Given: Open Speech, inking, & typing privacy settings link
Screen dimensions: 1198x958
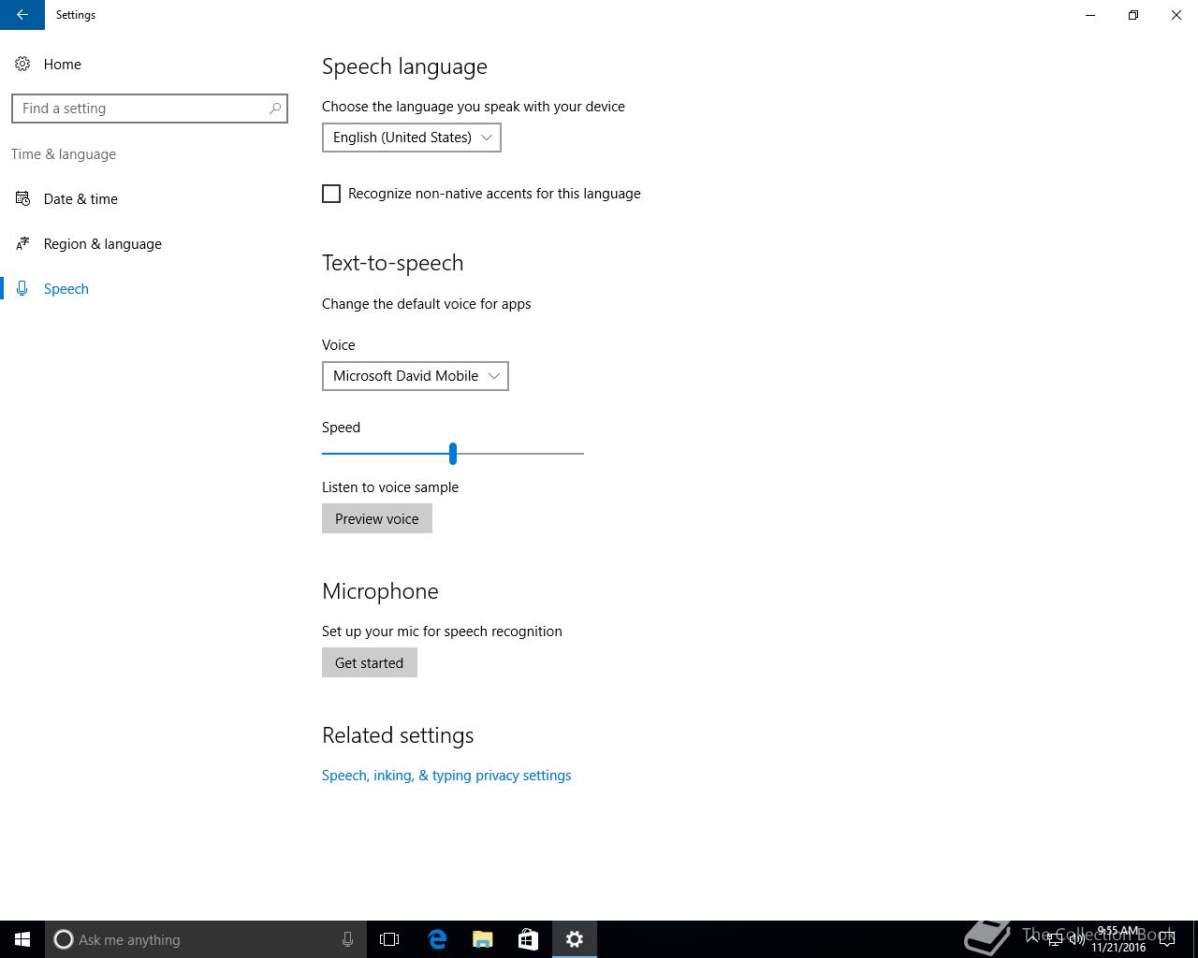Looking at the screenshot, I should pos(446,776).
